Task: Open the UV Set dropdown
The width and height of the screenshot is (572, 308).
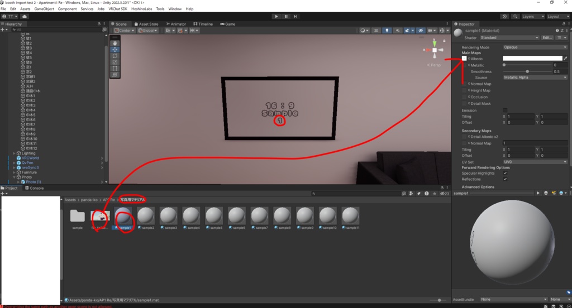Action: click(x=535, y=162)
